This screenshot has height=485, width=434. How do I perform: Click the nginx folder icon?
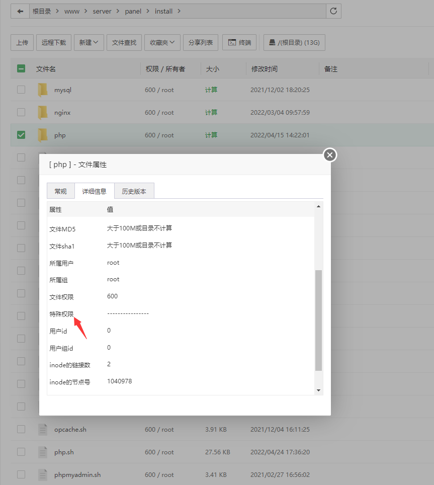tap(43, 112)
